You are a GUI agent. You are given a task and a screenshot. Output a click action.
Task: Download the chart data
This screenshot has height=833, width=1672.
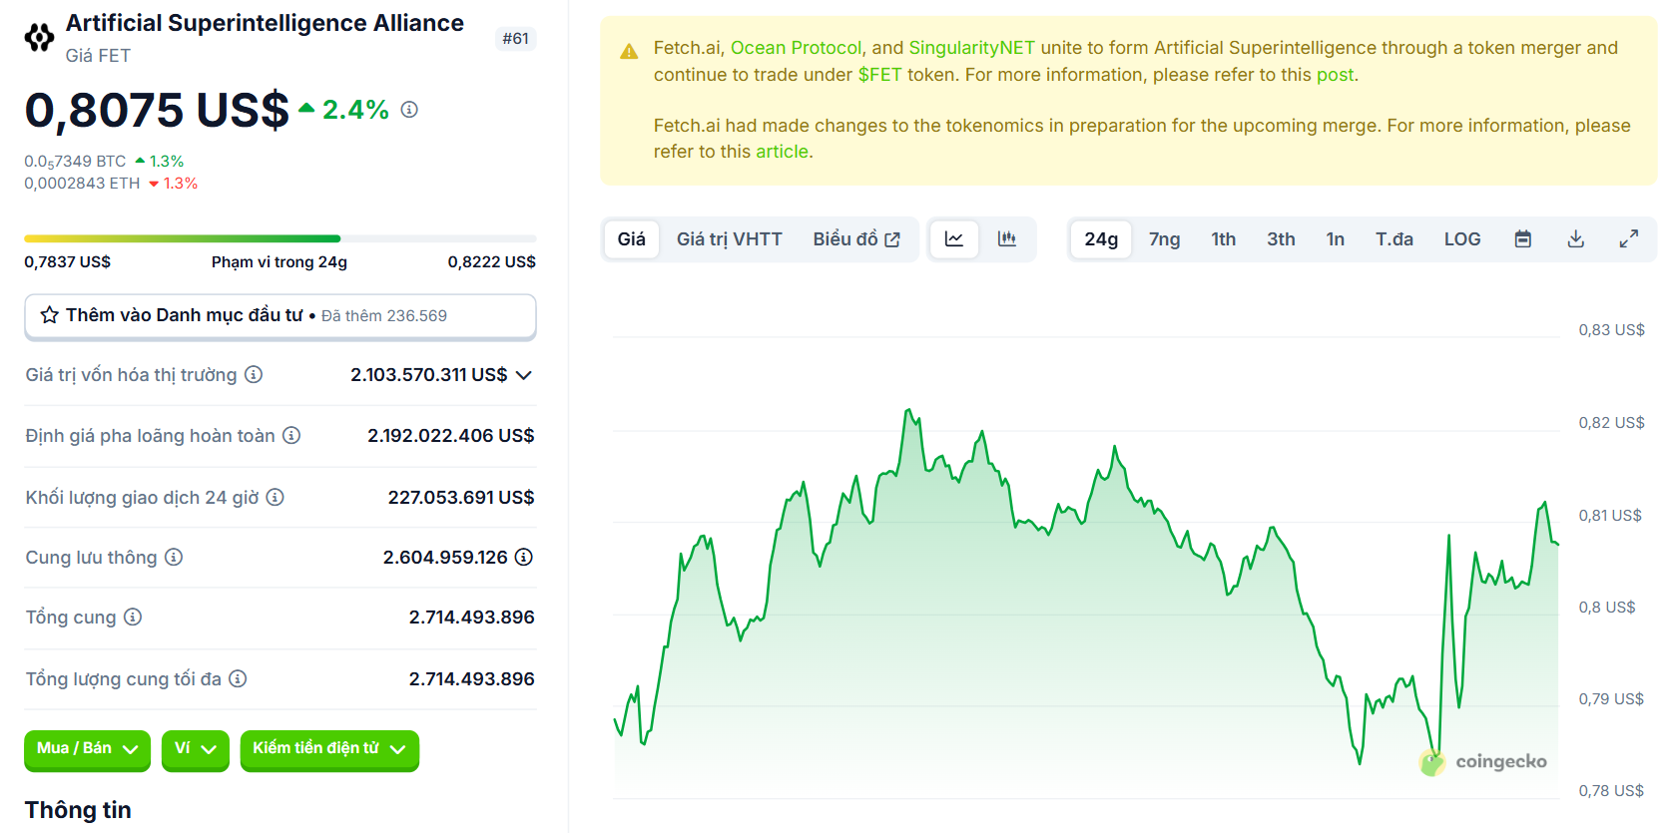point(1576,239)
